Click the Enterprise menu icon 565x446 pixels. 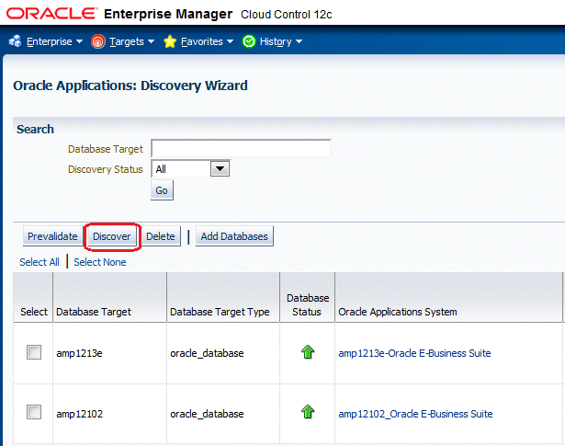(x=16, y=41)
